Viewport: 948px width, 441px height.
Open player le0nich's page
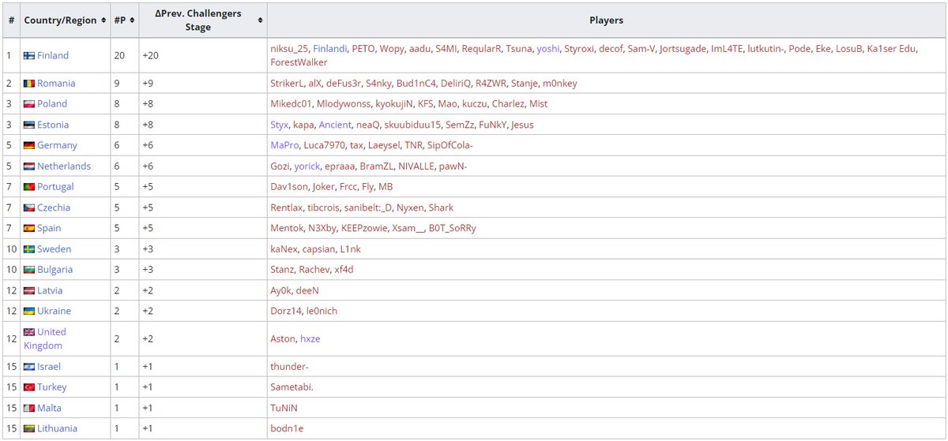point(322,312)
